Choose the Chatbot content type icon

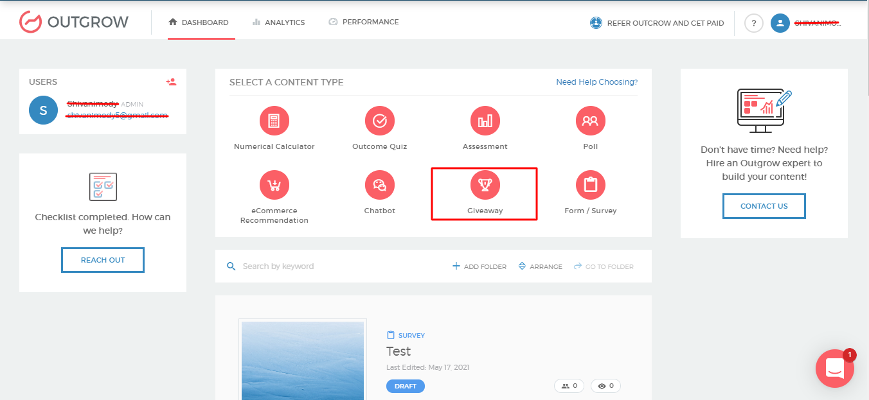pos(380,185)
